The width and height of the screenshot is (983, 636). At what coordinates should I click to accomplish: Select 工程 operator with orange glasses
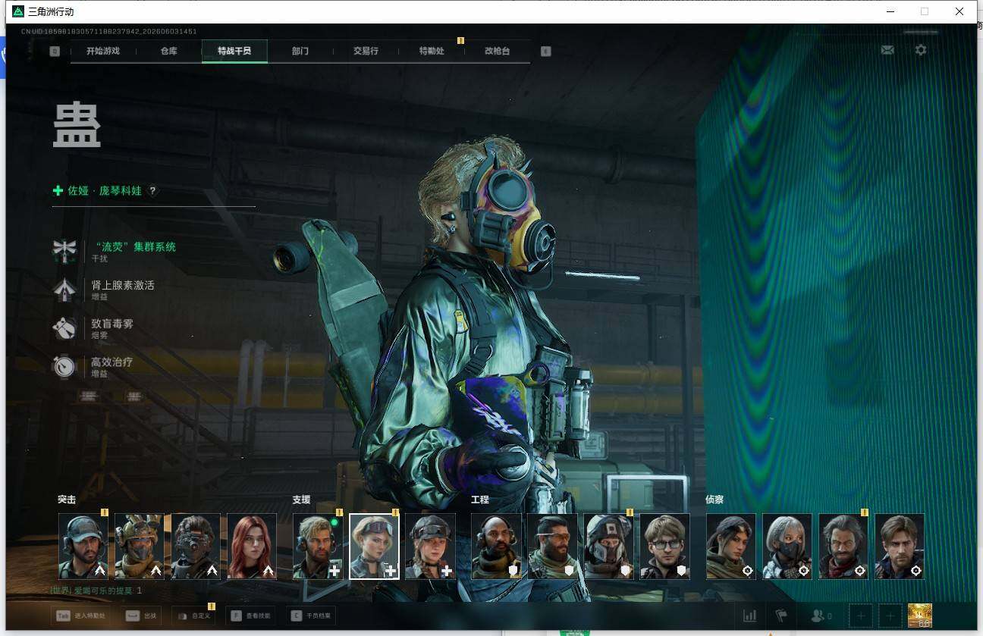(x=553, y=547)
